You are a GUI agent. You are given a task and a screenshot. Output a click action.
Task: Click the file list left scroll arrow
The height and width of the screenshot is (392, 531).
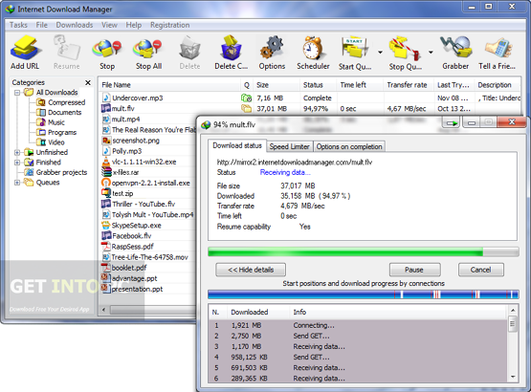click(103, 310)
